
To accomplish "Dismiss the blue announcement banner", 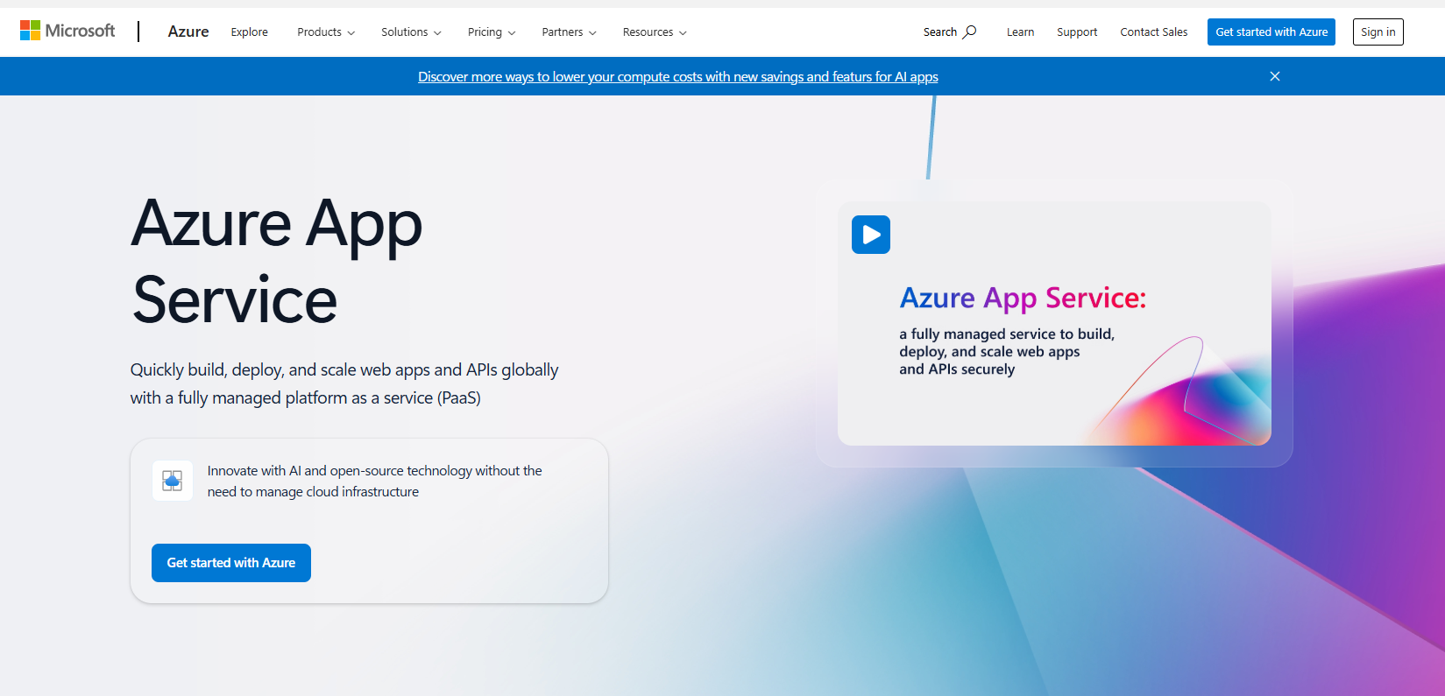I will [x=1275, y=76].
